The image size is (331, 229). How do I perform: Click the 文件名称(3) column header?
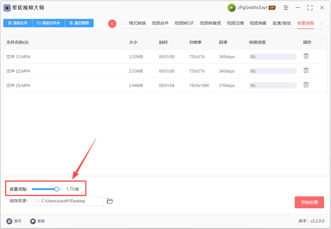pos(17,42)
